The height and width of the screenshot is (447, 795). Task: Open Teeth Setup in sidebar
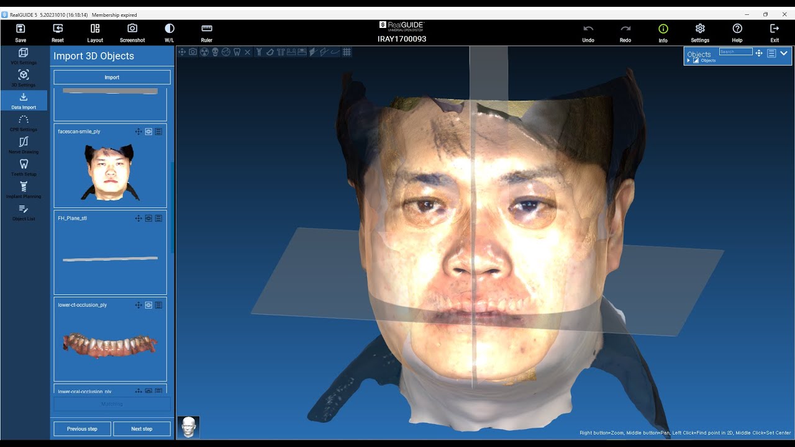(x=24, y=168)
